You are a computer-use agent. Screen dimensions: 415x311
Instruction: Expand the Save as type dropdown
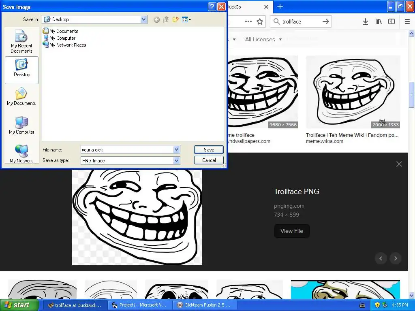177,160
